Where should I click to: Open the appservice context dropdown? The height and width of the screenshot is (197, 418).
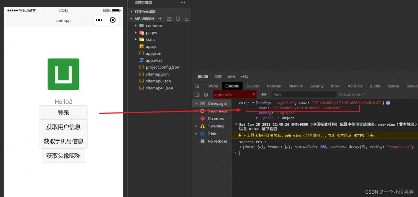[x=234, y=95]
